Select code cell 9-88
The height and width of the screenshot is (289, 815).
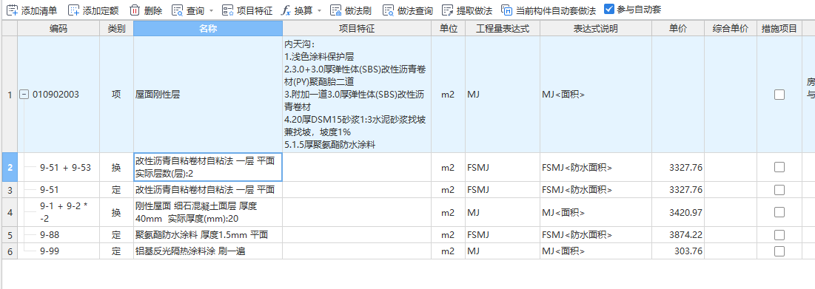click(x=58, y=234)
